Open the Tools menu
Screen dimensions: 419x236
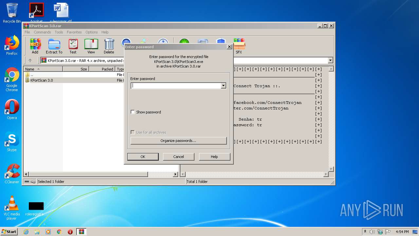(59, 32)
